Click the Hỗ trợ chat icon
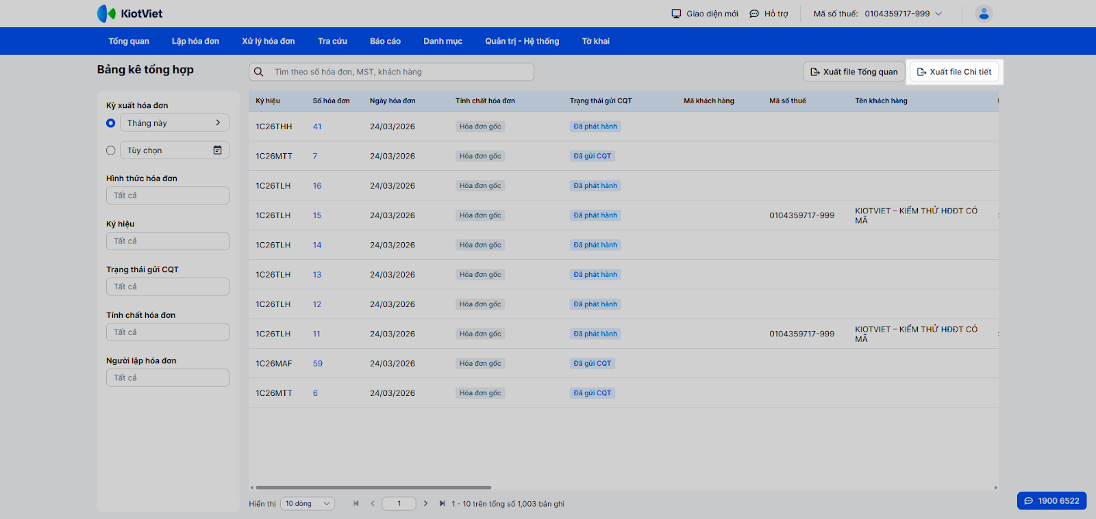Viewport: 1096px width, 519px height. pos(754,14)
